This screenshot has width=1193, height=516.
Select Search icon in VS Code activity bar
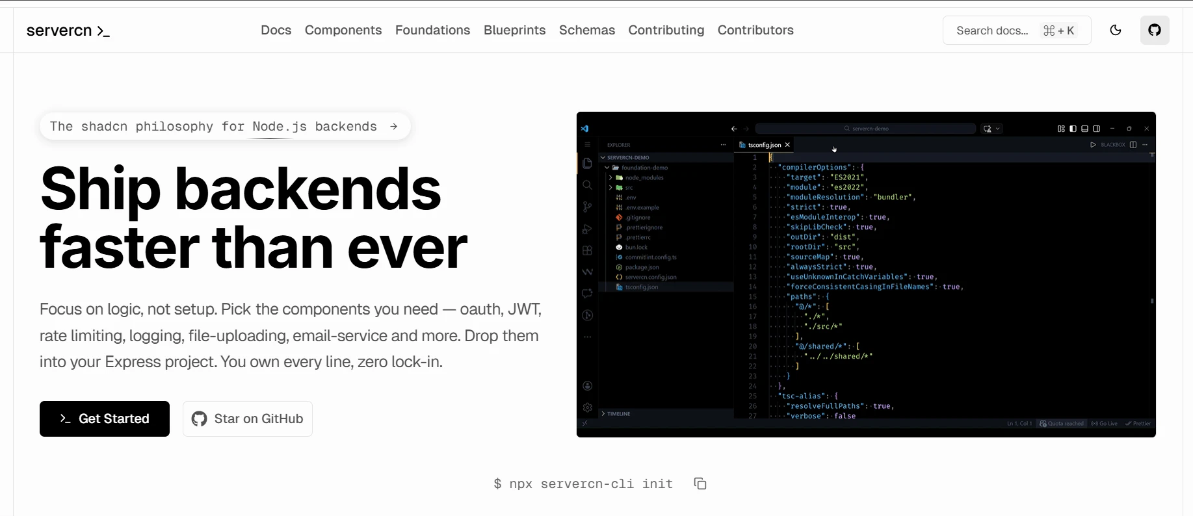587,185
